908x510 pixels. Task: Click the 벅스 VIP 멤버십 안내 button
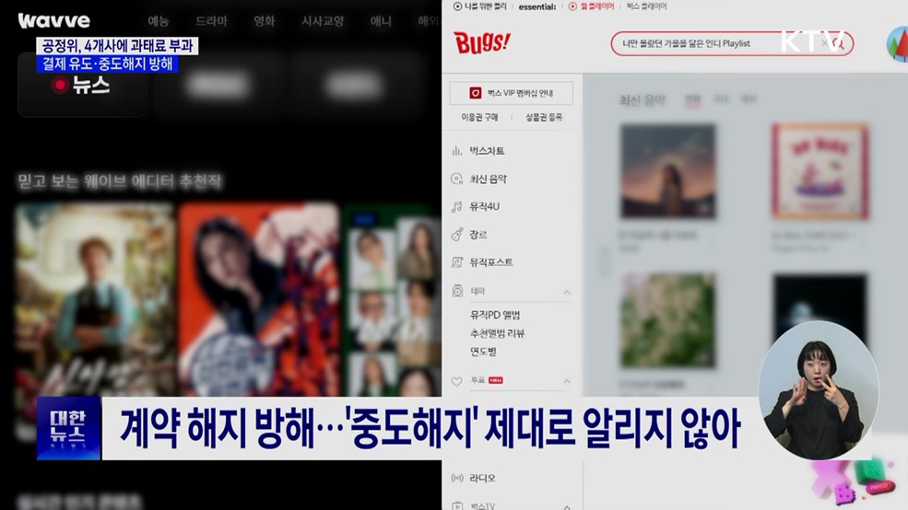[x=512, y=93]
